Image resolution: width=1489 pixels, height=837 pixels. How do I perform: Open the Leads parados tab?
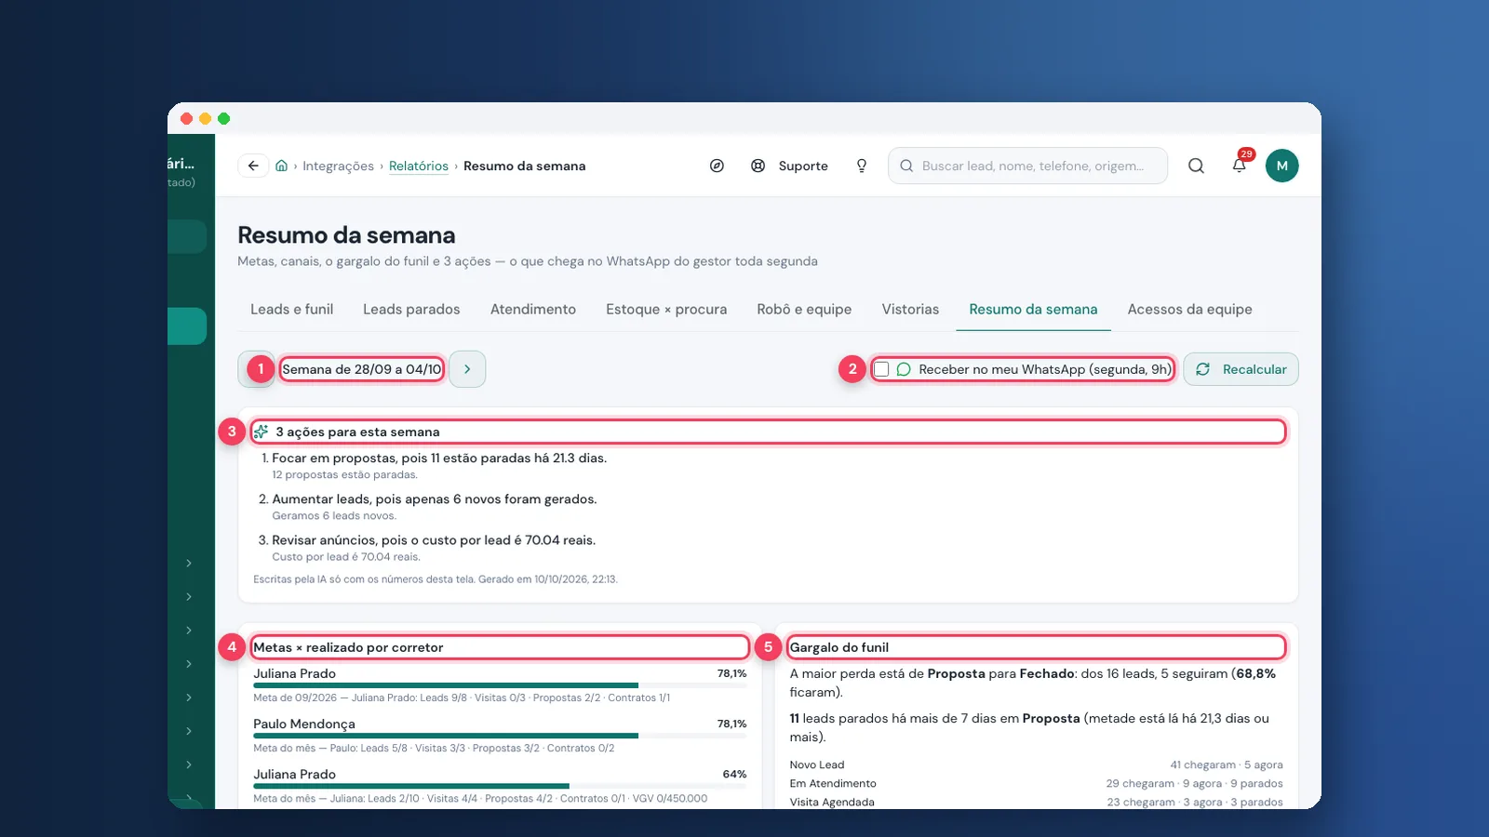[x=411, y=310]
